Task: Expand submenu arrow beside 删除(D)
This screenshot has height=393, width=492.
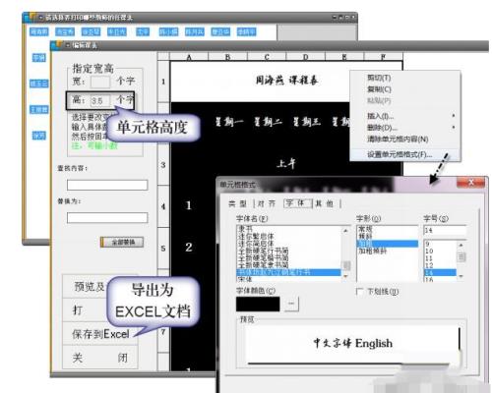Action: (454, 127)
